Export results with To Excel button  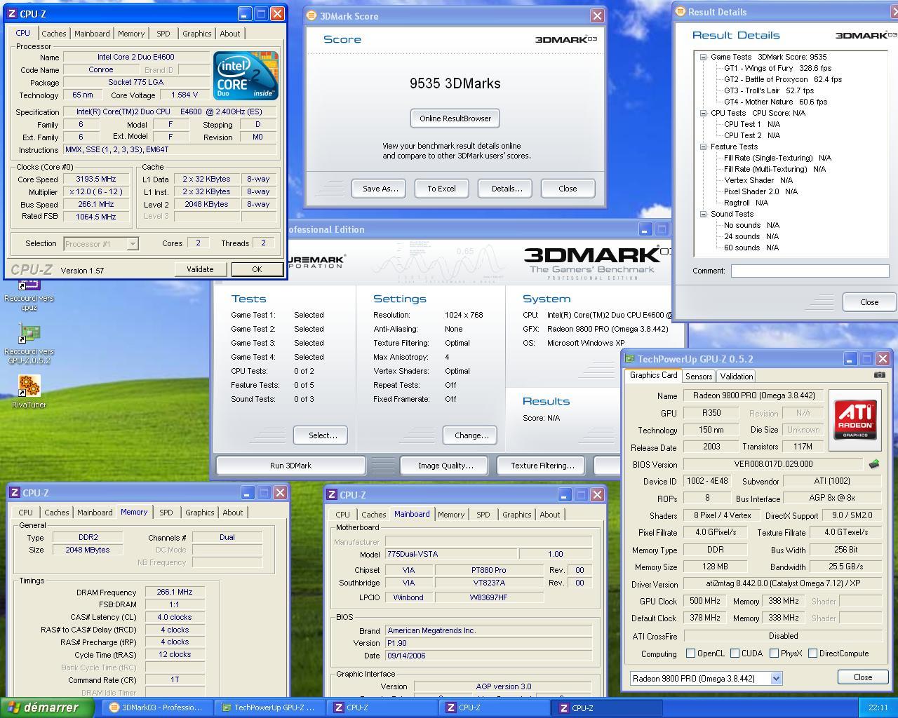click(x=441, y=189)
